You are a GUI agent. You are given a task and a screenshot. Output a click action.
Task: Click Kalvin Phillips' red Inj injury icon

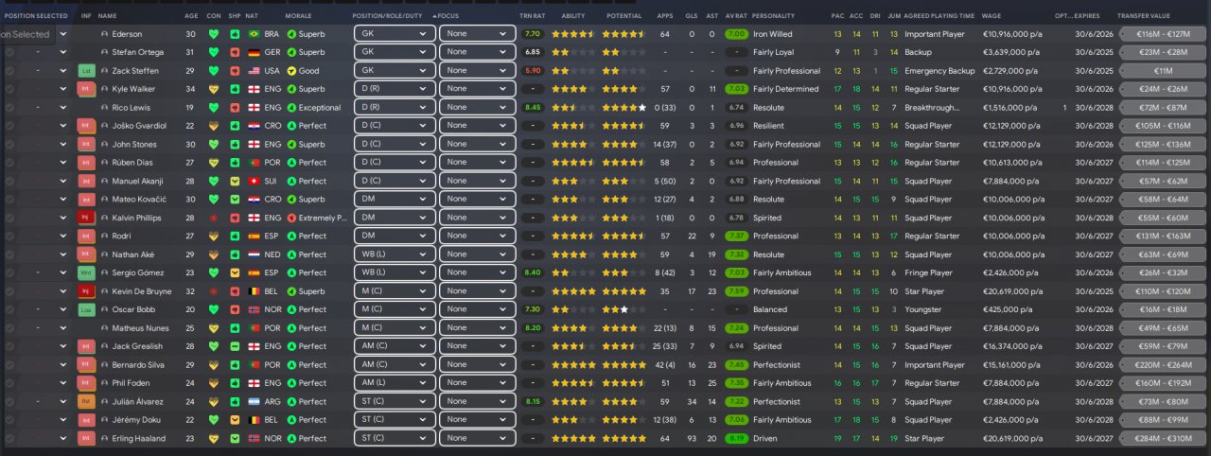[x=86, y=218]
